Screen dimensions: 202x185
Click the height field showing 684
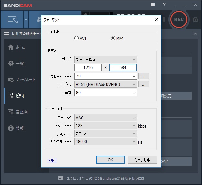pos(123,67)
